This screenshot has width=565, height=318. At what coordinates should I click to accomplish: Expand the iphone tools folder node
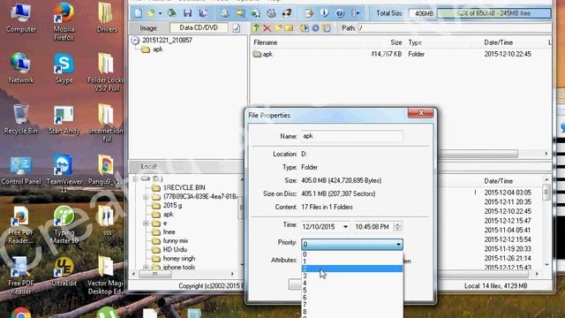(x=146, y=268)
